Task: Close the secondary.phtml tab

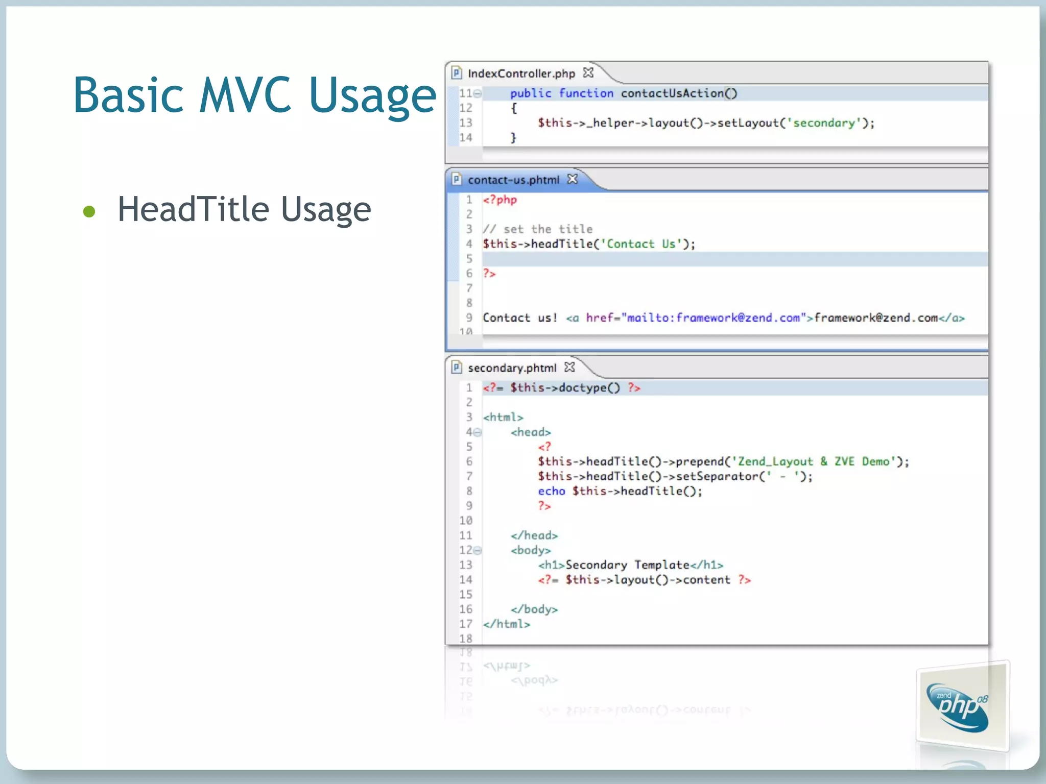Action: pos(569,367)
